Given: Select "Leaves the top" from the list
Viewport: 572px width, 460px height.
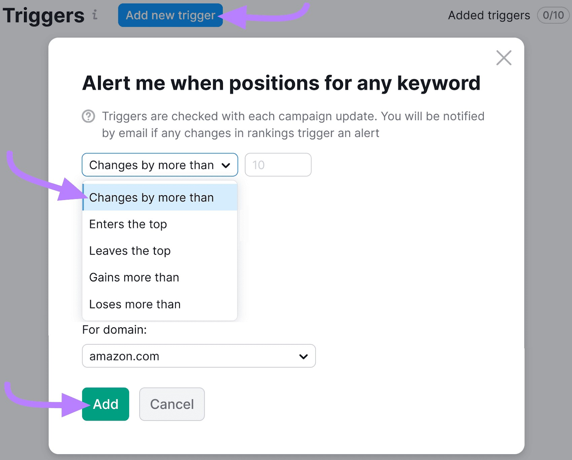Looking at the screenshot, I should pos(130,251).
